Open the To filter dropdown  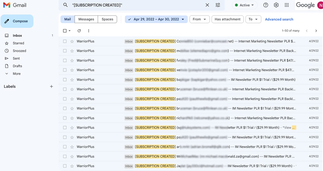(253, 19)
